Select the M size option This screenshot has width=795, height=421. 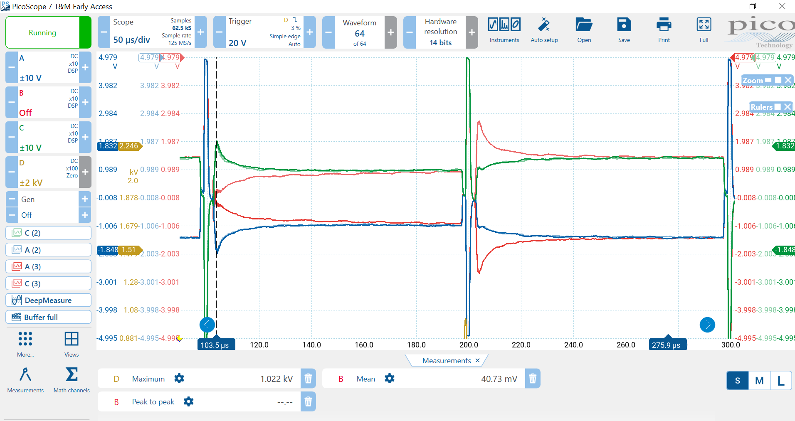759,380
